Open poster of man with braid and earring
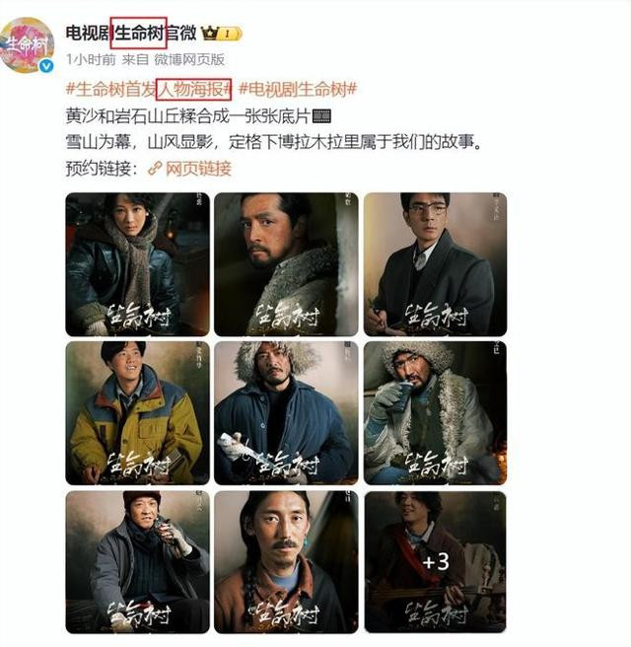 286,562
